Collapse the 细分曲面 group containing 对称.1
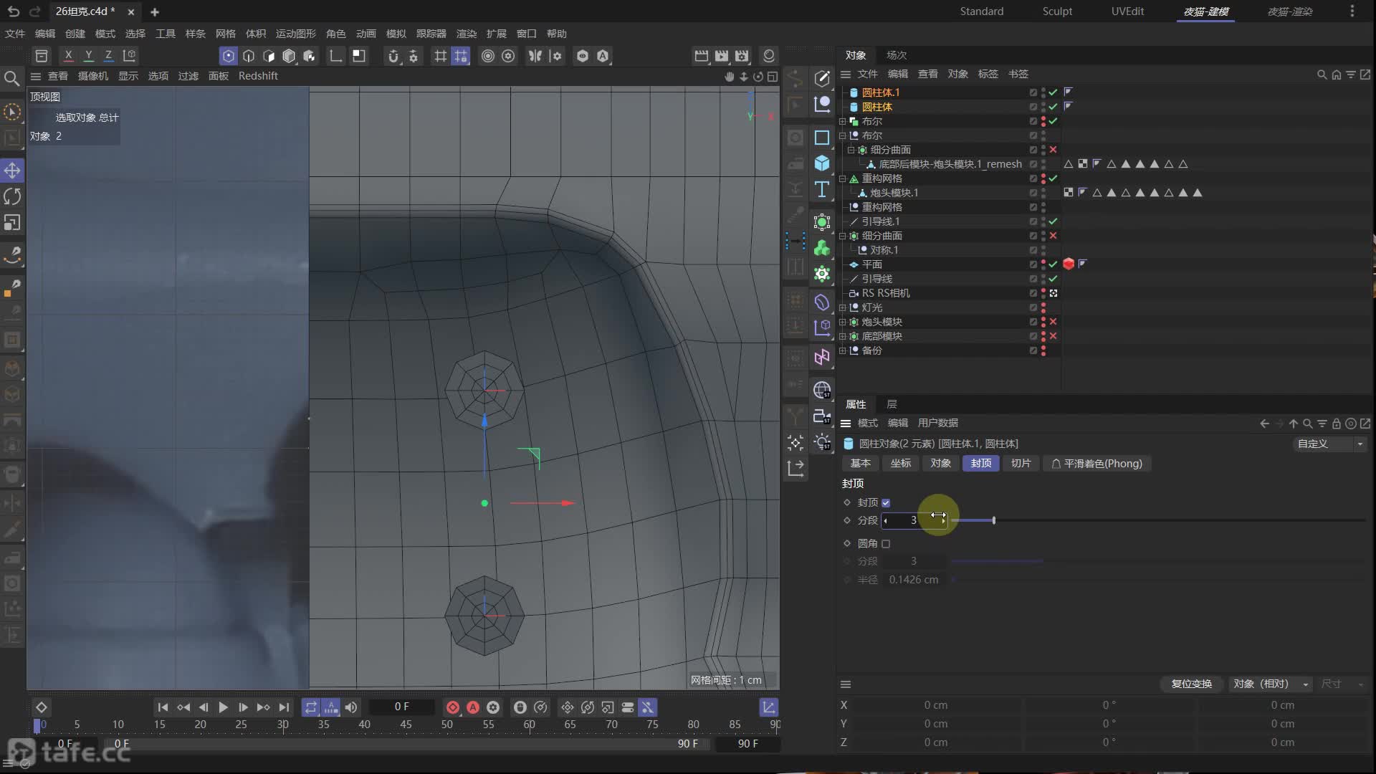 pos(843,236)
